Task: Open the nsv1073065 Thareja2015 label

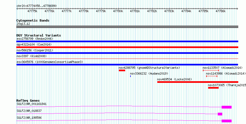Action: pos(227,85)
